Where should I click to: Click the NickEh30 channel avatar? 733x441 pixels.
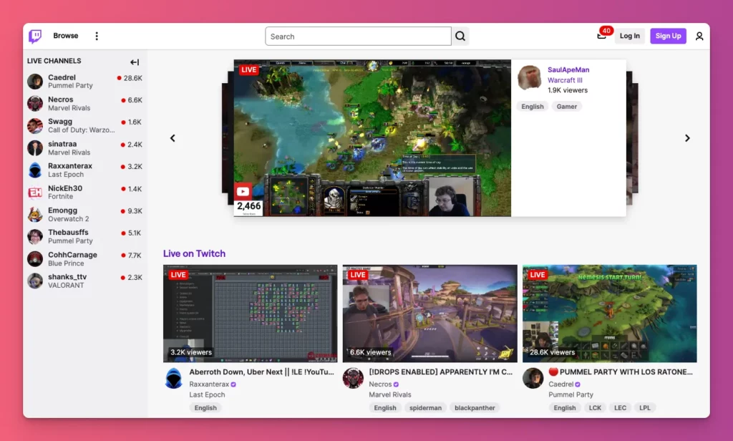35,192
